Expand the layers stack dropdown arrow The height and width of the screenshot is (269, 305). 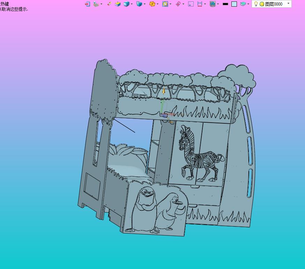248,4
